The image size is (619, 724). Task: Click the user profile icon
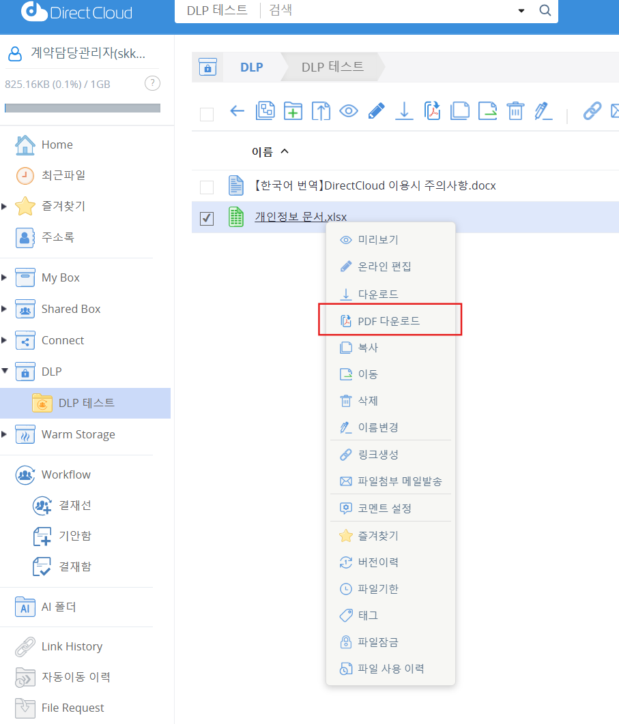point(15,54)
